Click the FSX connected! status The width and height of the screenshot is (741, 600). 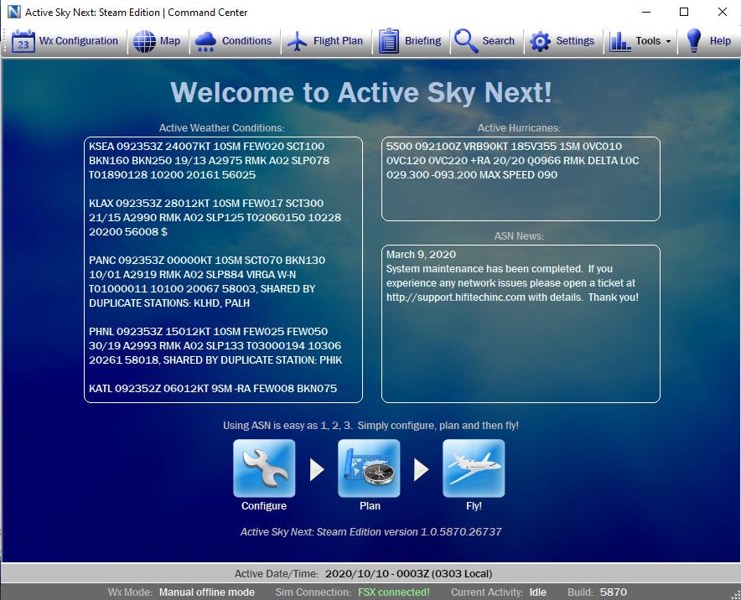pos(394,592)
